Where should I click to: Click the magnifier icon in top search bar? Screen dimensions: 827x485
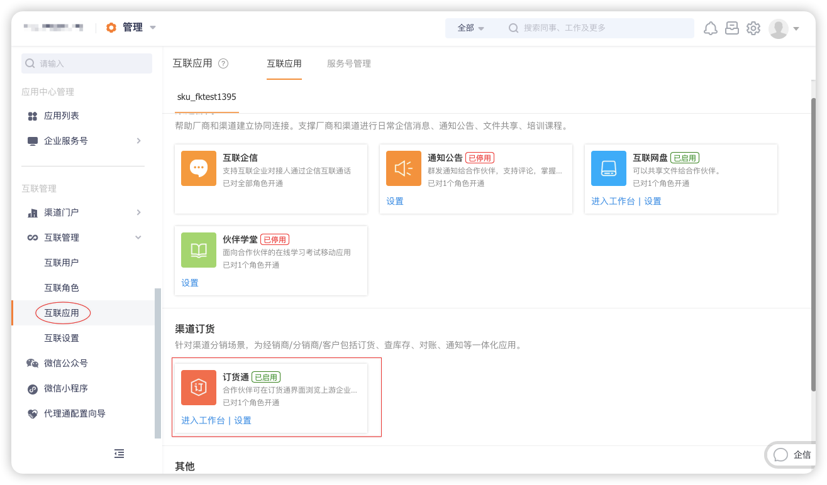point(514,28)
